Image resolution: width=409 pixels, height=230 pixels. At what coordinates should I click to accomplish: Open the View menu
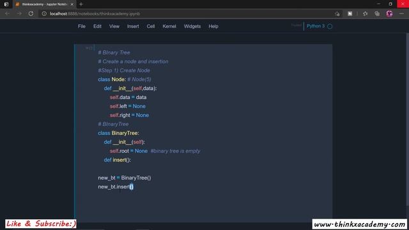tap(114, 26)
